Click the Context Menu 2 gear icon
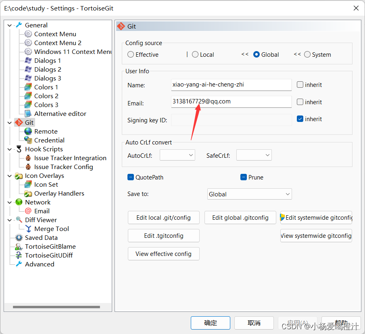The image size is (365, 334). (28, 43)
